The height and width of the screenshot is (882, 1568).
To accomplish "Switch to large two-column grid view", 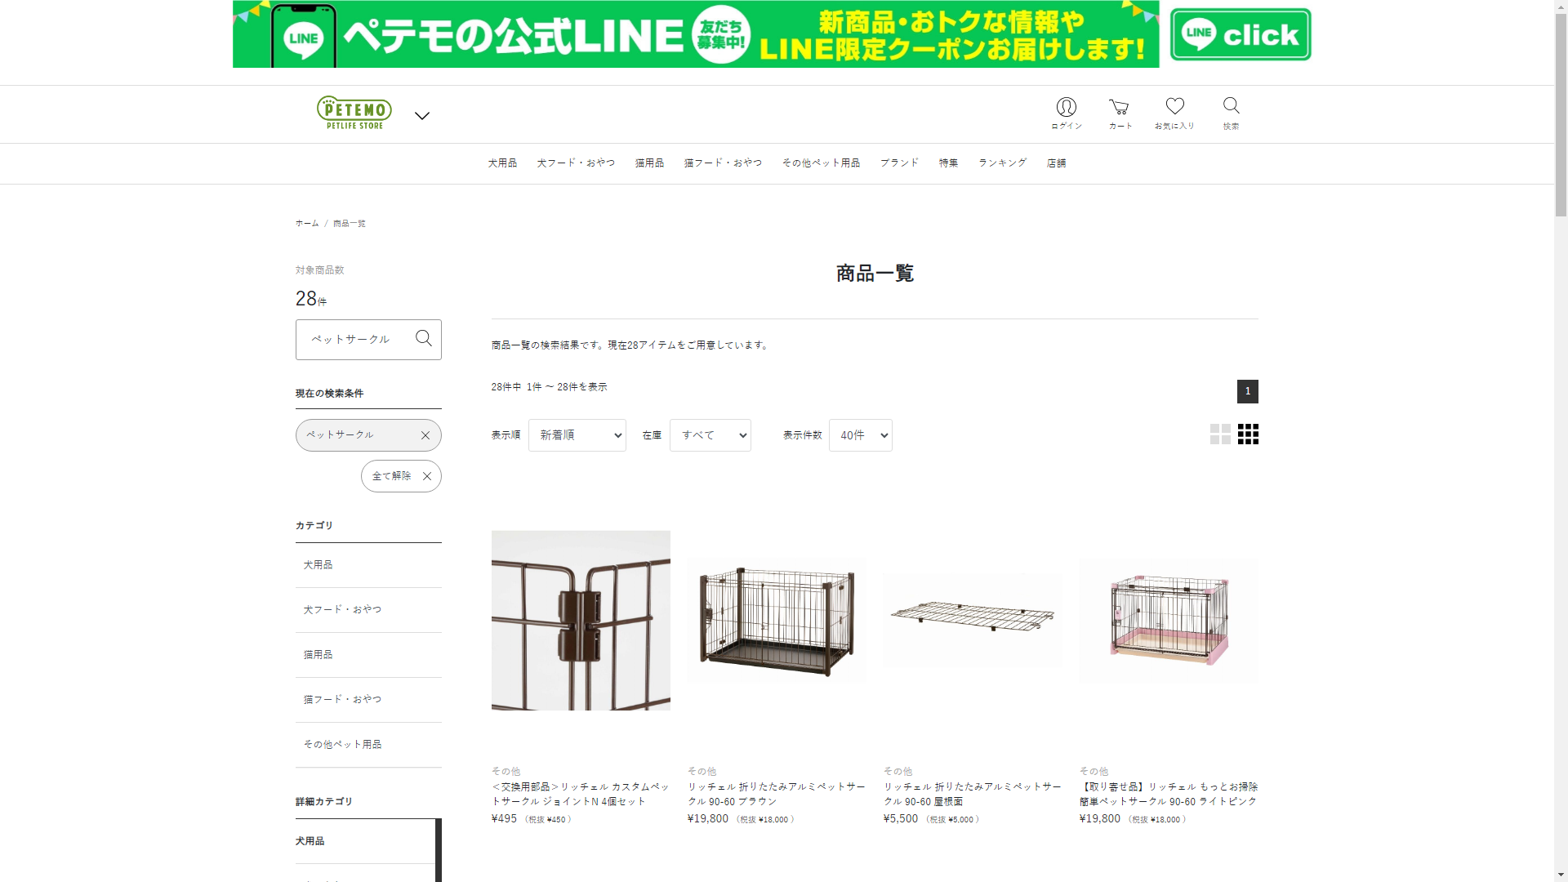I will 1220,434.
